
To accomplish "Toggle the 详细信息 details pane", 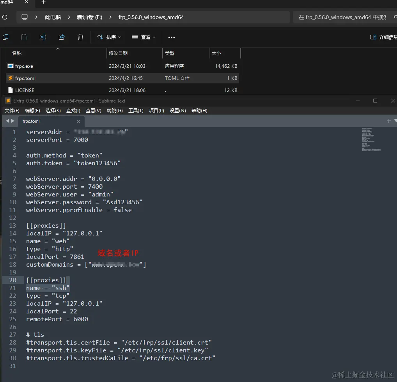I will click(383, 37).
